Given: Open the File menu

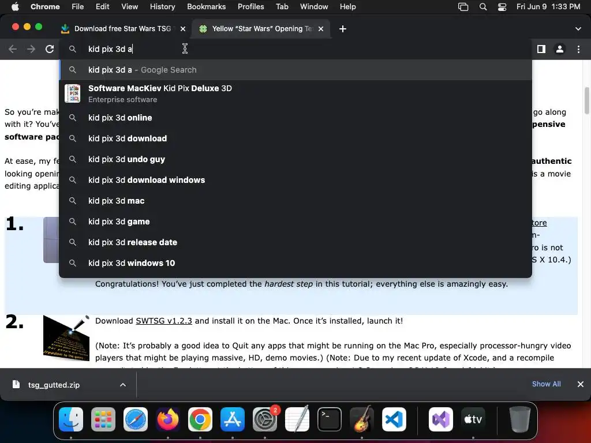Looking at the screenshot, I should tap(78, 6).
